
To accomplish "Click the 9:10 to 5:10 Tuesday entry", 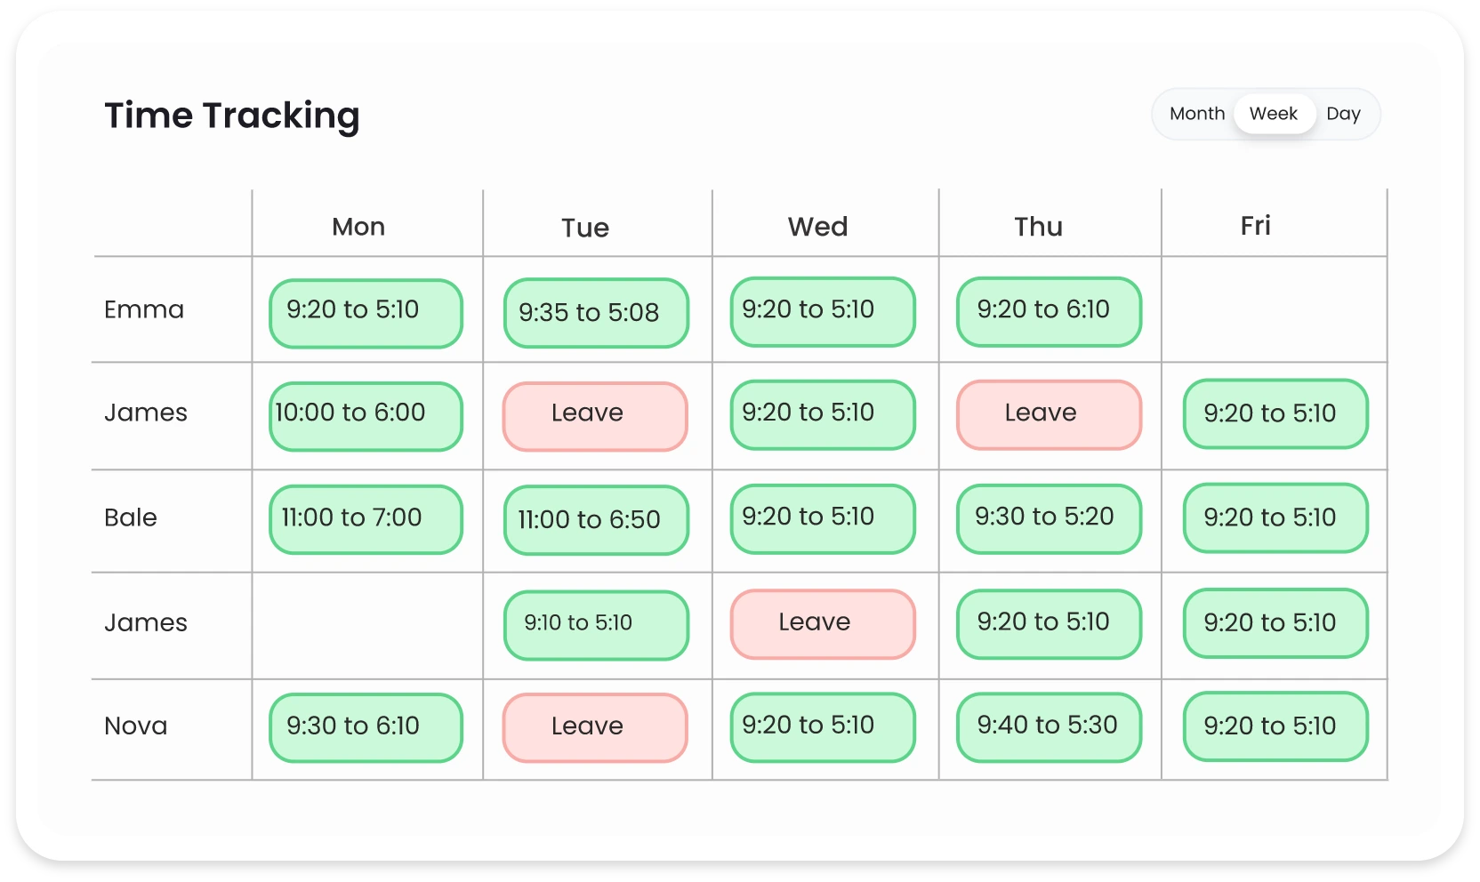I will pos(596,625).
